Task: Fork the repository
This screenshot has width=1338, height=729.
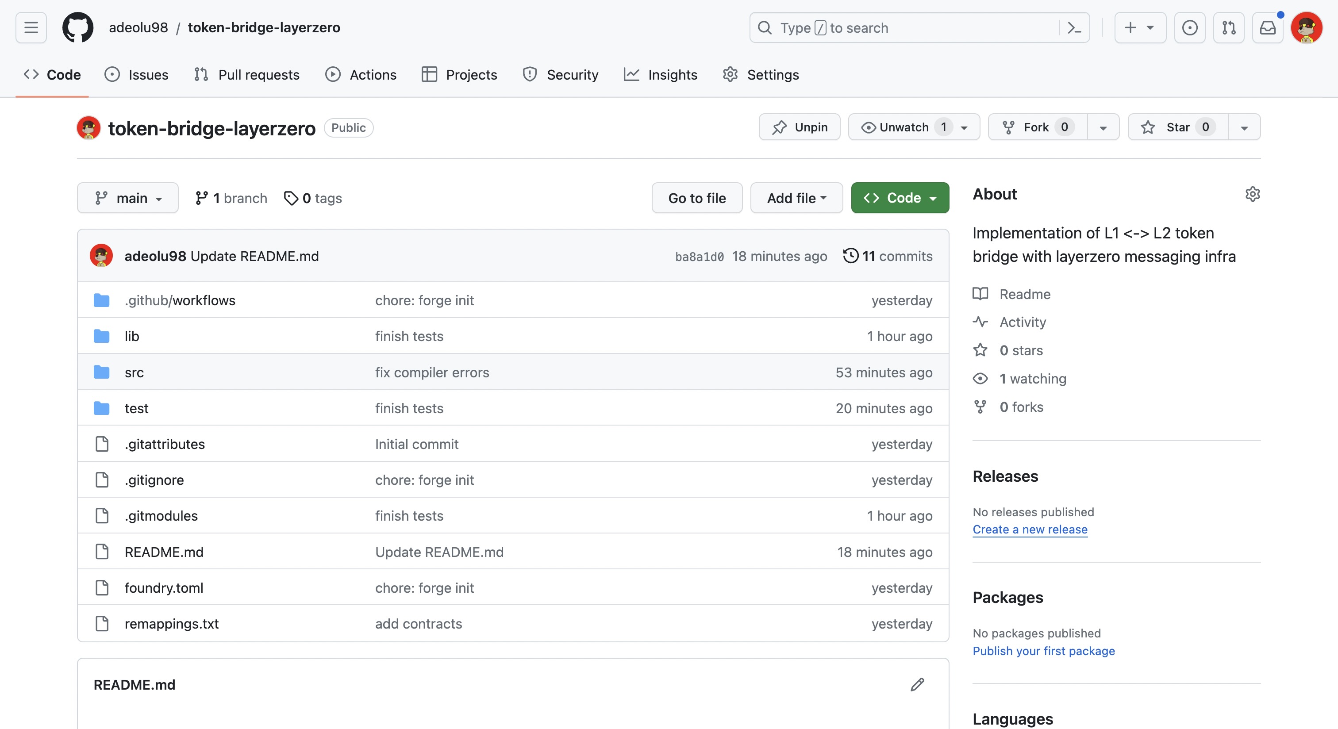Action: coord(1037,127)
